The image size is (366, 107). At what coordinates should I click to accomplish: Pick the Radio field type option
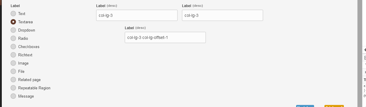point(13,38)
